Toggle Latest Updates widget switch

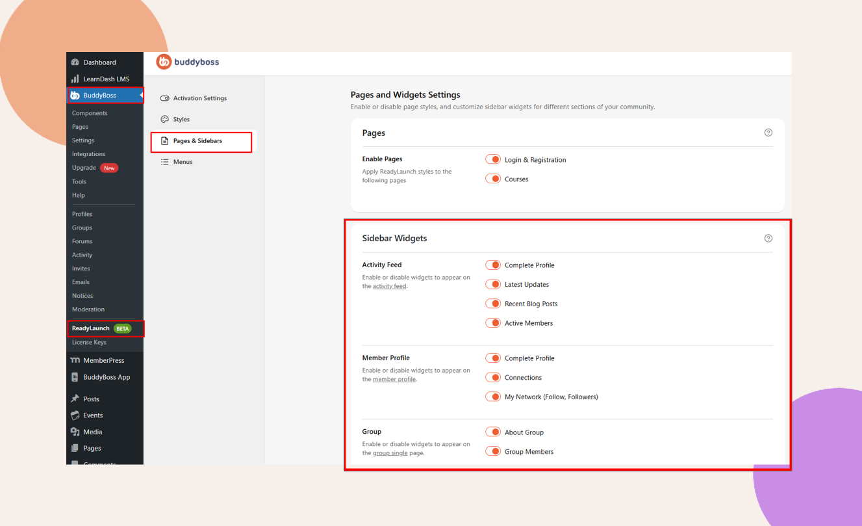[493, 284]
